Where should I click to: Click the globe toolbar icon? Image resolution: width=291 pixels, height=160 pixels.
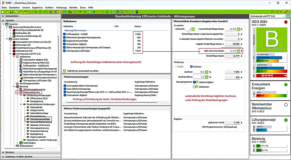pos(94,12)
